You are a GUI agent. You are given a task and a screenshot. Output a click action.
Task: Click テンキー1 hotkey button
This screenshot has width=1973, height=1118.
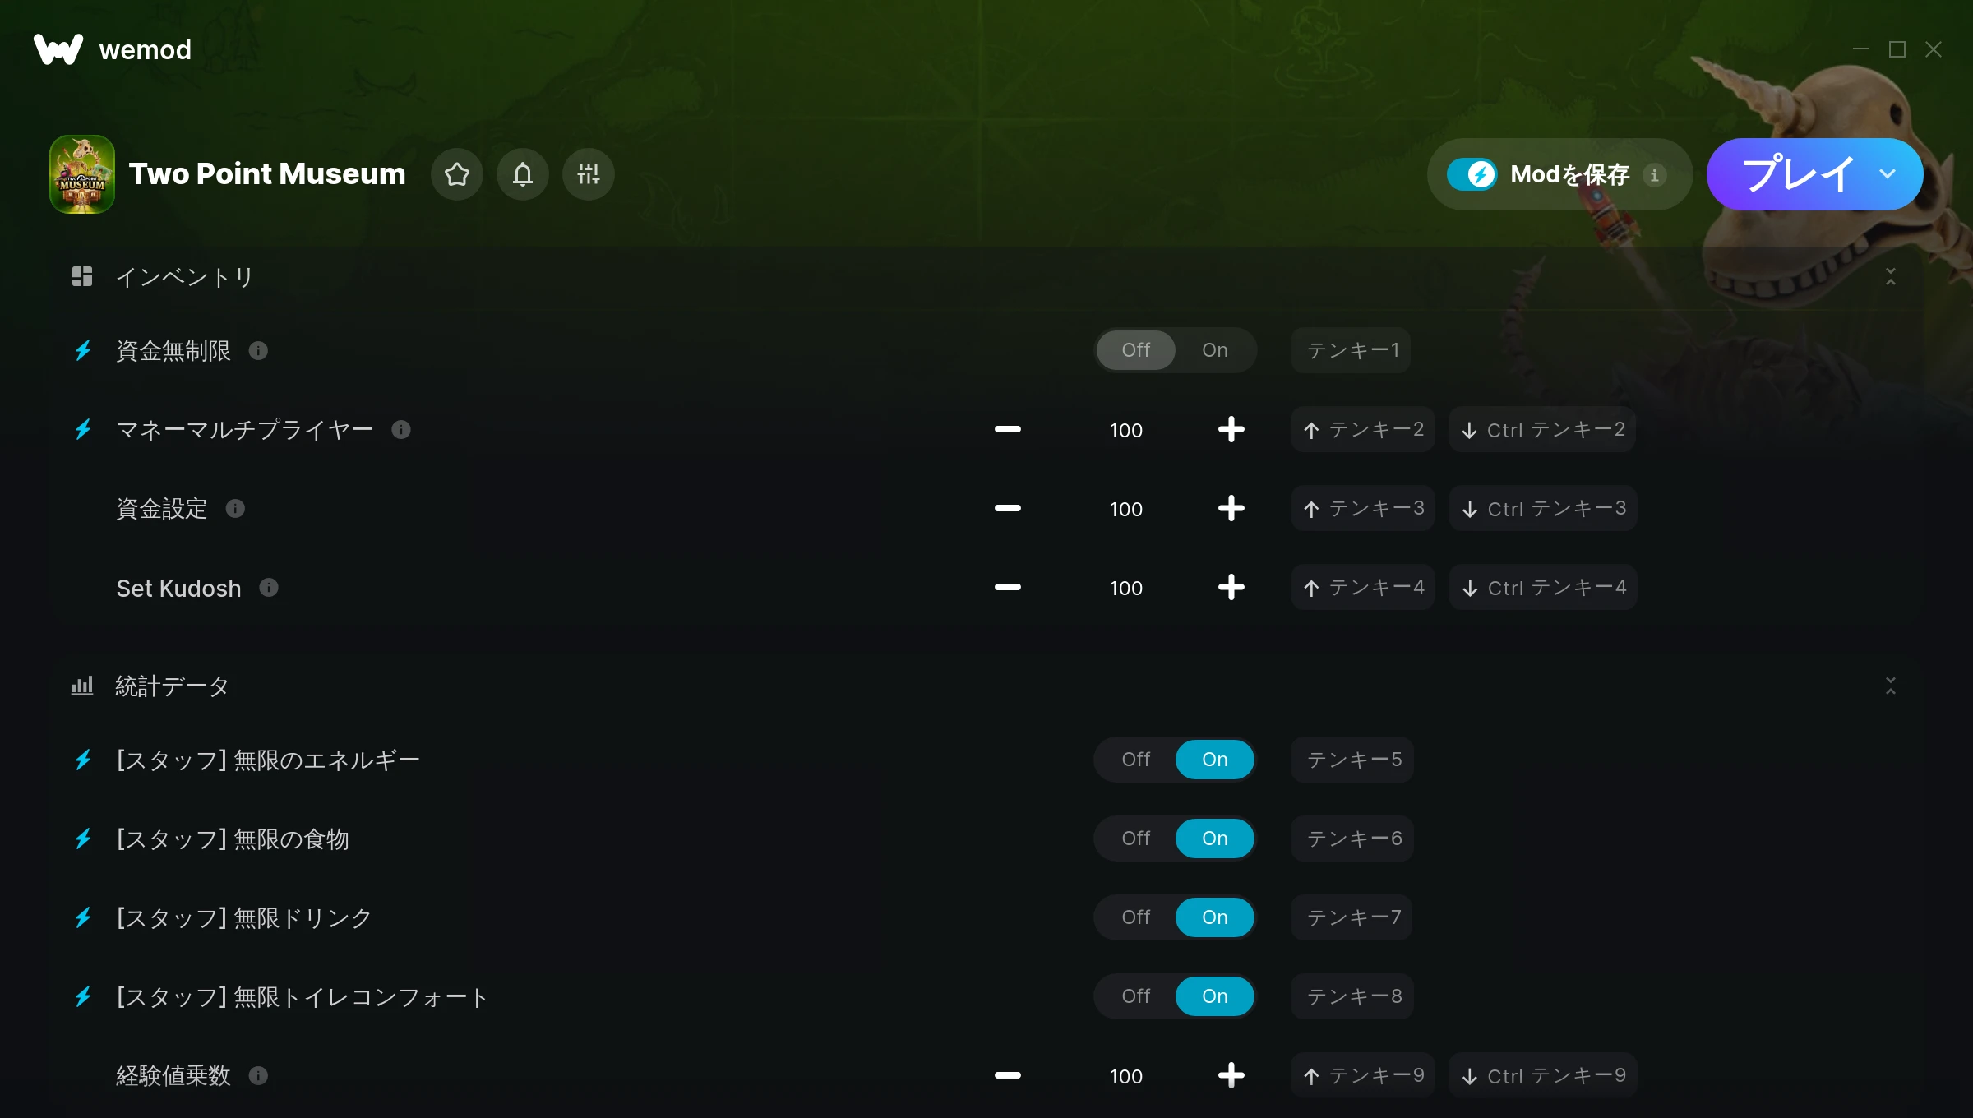coord(1352,350)
